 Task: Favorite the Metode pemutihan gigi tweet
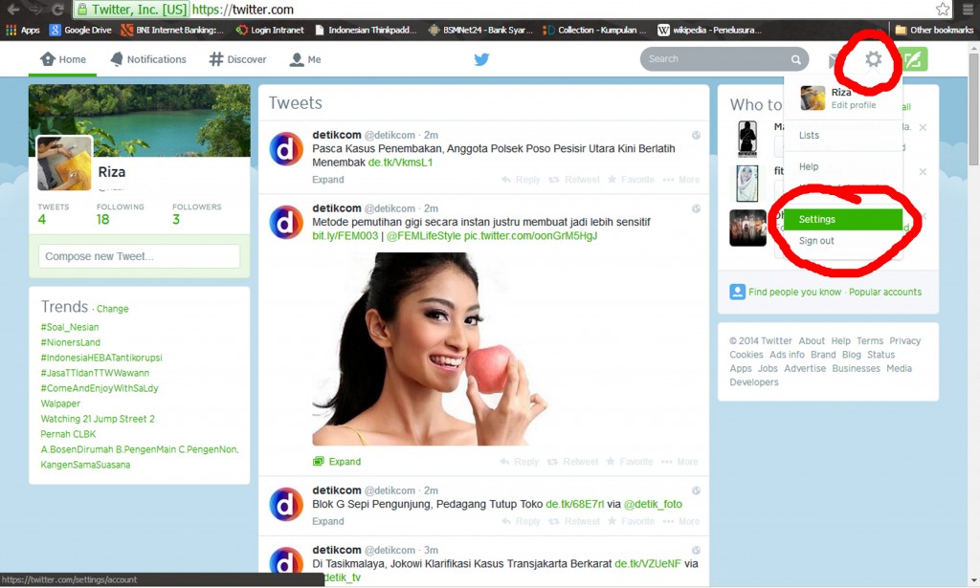coord(630,462)
